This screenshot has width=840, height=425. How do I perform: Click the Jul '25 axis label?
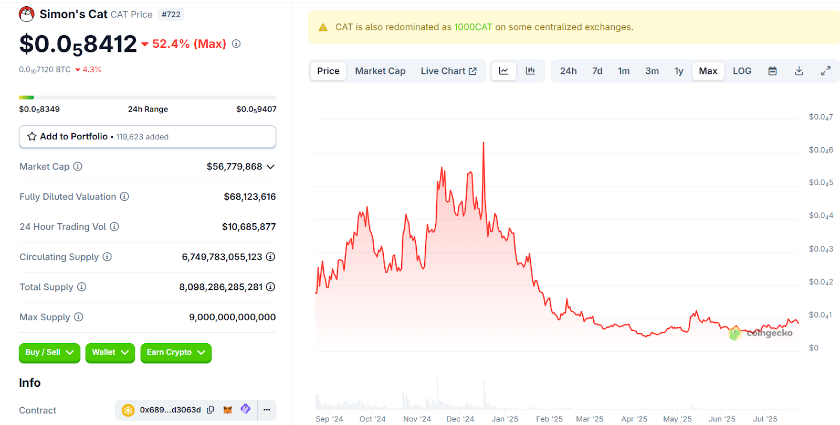[765, 419]
